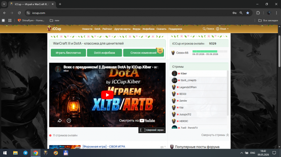This screenshot has height=157, width=281.
Task: Select the Kay stream
Action: (198, 107)
